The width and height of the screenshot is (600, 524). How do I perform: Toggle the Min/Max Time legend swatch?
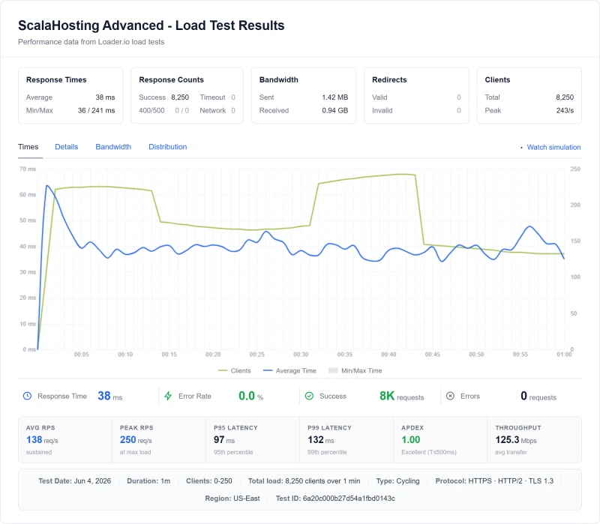pyautogui.click(x=333, y=370)
